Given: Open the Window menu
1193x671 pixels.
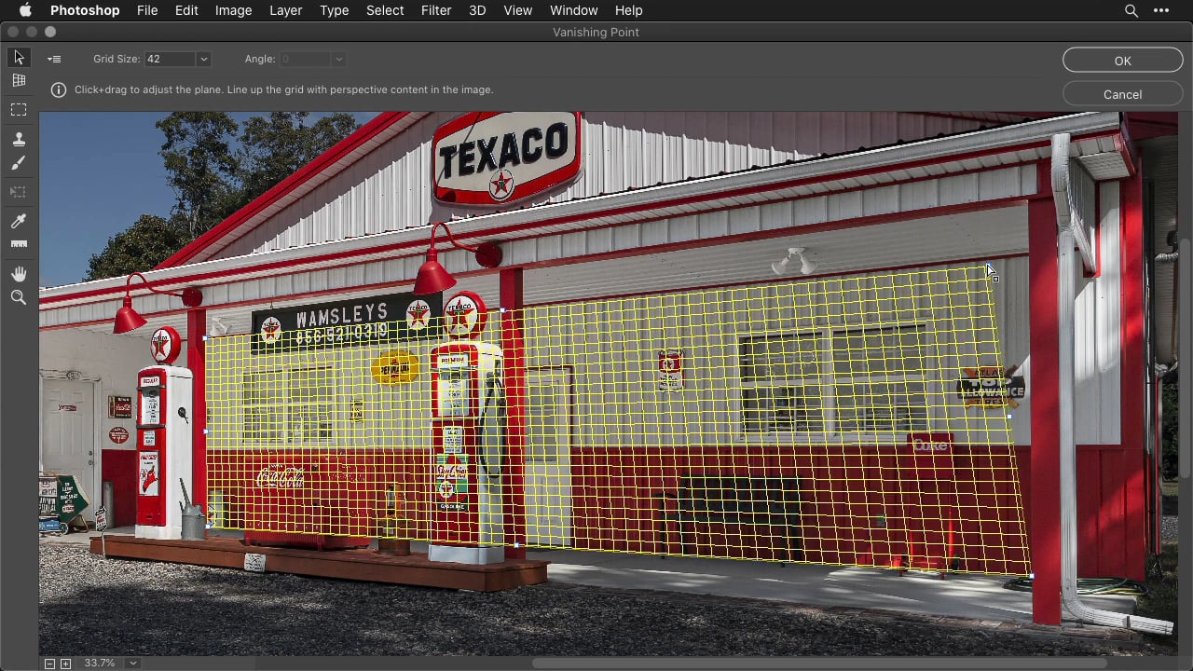Looking at the screenshot, I should (x=573, y=10).
